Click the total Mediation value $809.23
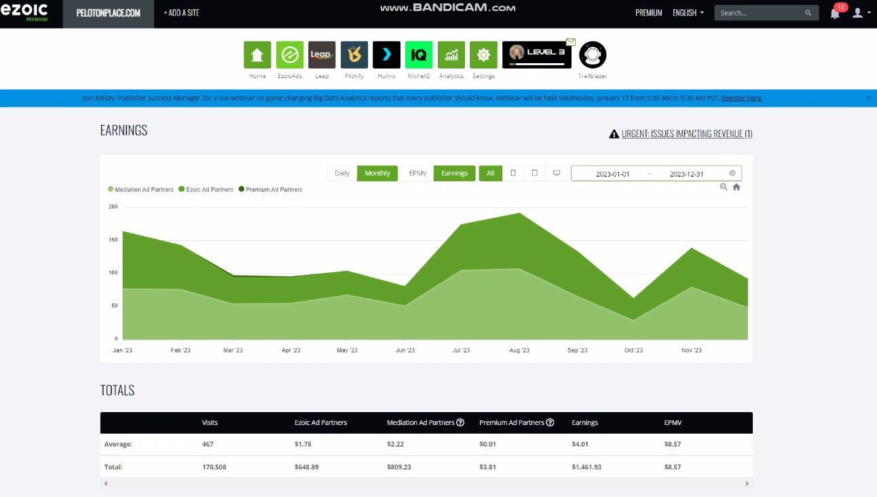Viewport: 877px width, 497px height. 400,467
